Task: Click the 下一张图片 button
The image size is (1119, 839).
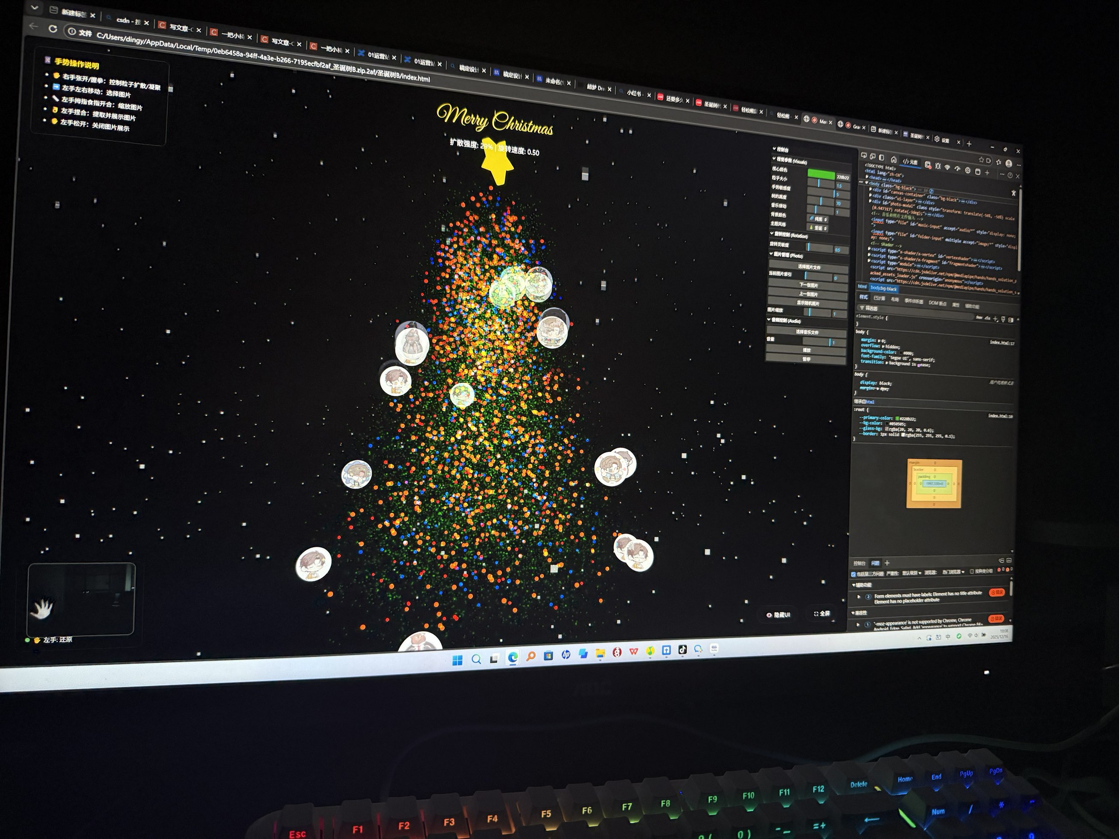Action: tap(809, 285)
